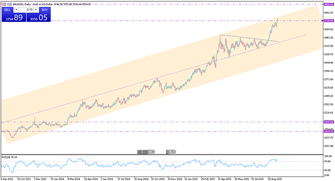Click the 28 Aug 2025 date label

[x=275, y=179]
